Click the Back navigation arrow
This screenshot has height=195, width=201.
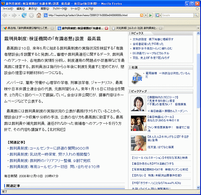tap(5, 15)
